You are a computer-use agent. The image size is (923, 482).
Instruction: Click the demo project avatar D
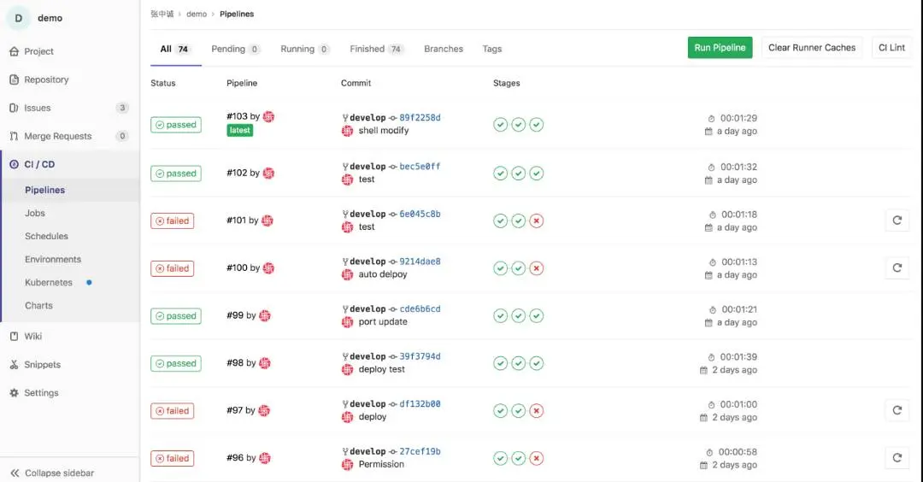18,18
